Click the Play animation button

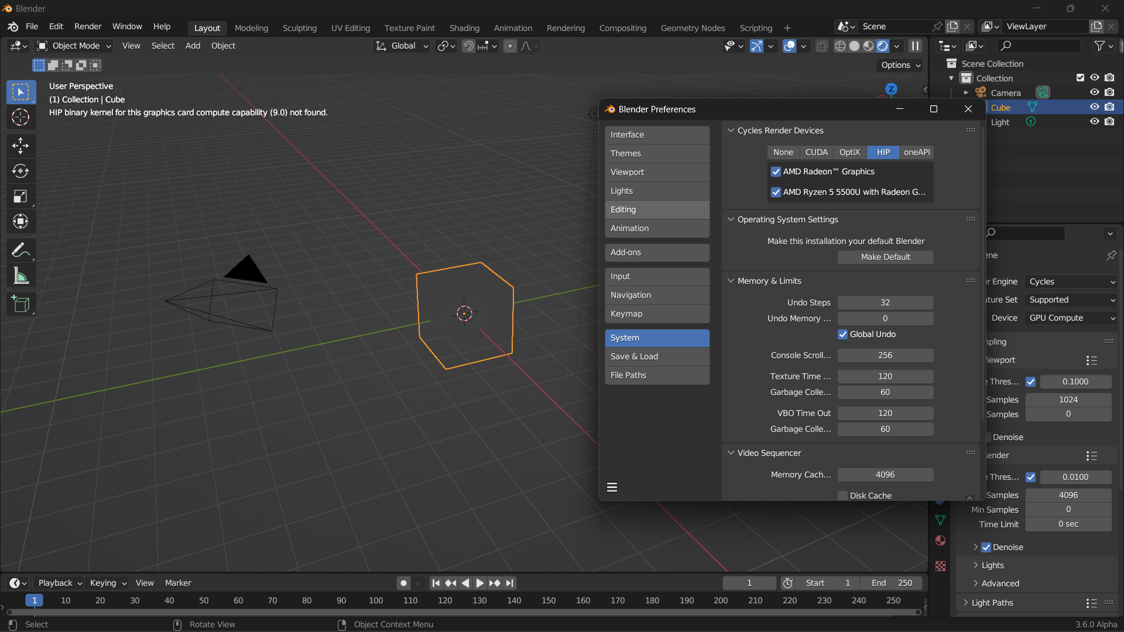(479, 583)
